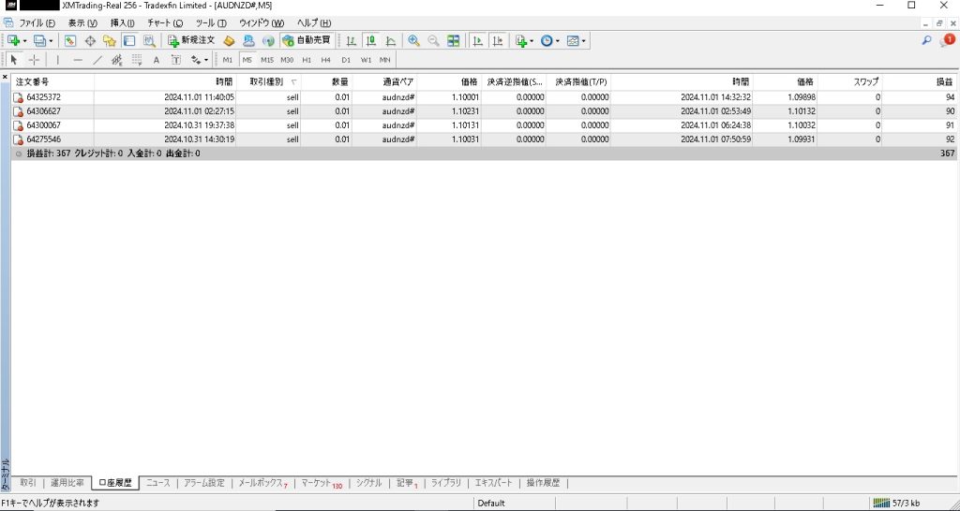Zoom in the chart with magnifier plus
Screen dimensions: 960x511
click(413, 40)
